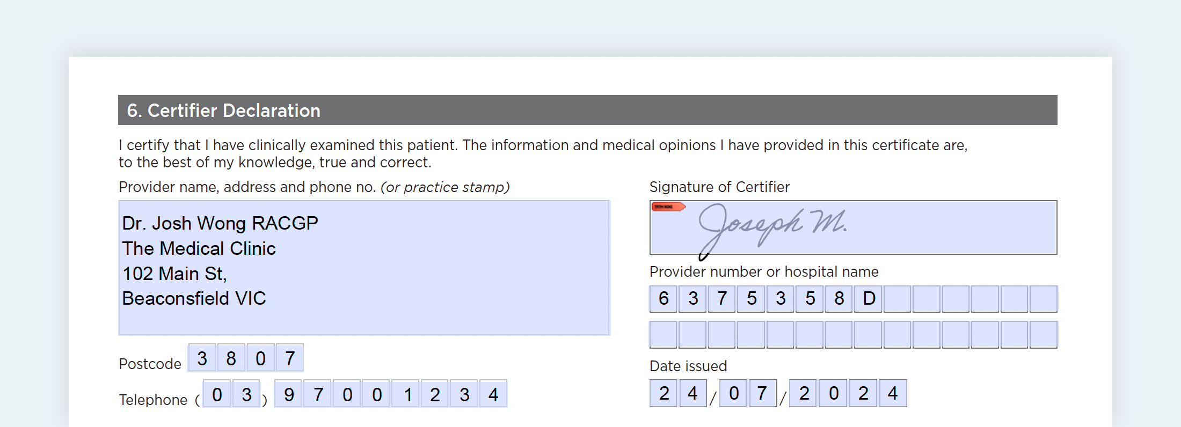Click last box of second provider number row
This screenshot has width=1181, height=427.
point(1044,335)
